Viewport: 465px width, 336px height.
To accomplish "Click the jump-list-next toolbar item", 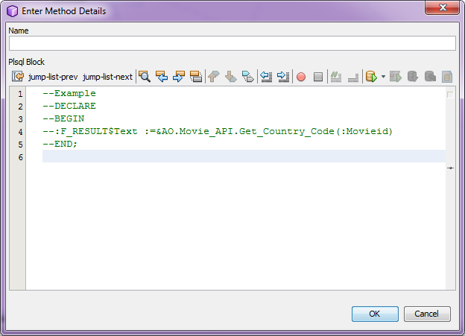I will coord(107,77).
